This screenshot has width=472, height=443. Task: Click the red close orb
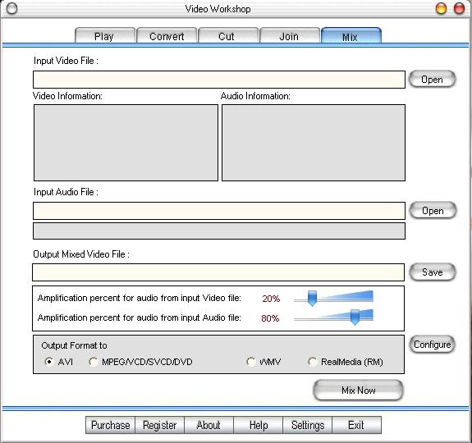coord(459,8)
